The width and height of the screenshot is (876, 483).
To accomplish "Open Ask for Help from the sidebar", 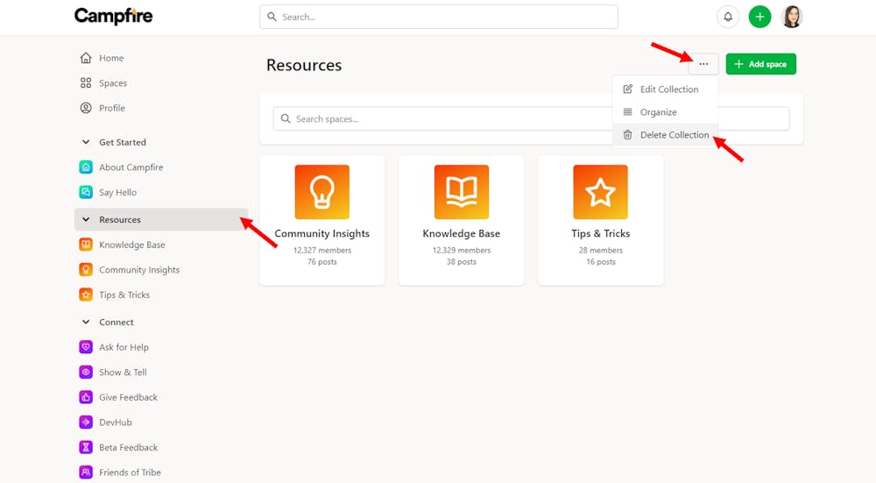I will (x=124, y=347).
